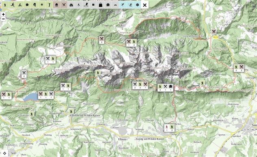The height and width of the screenshot is (157, 257).
Task: Click the Scheffau am Wilden Kaiser label
Action: pos(85,115)
